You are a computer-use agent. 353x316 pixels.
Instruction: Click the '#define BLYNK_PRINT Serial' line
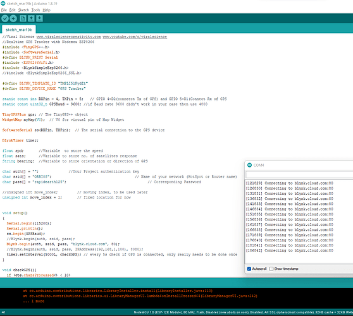pyautogui.click(x=30, y=58)
